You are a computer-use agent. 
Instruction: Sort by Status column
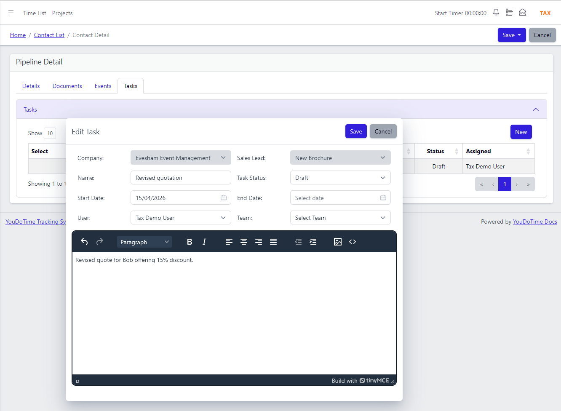point(438,151)
